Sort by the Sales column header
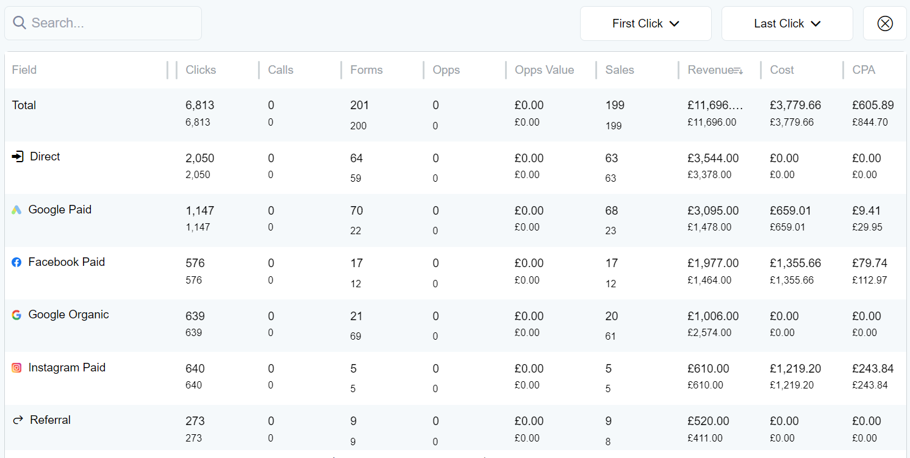 619,70
